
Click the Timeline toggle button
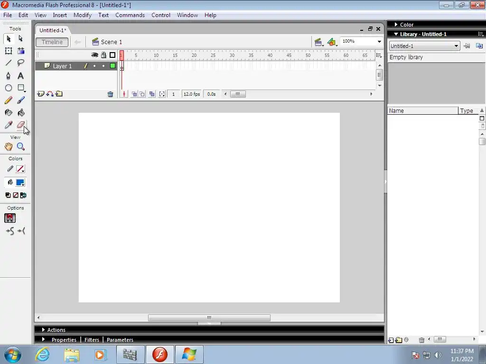tap(52, 42)
